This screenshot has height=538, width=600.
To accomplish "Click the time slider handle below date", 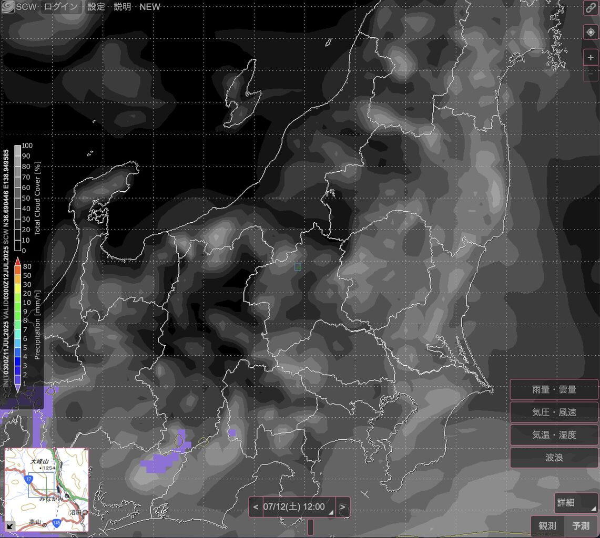I will click(x=310, y=527).
